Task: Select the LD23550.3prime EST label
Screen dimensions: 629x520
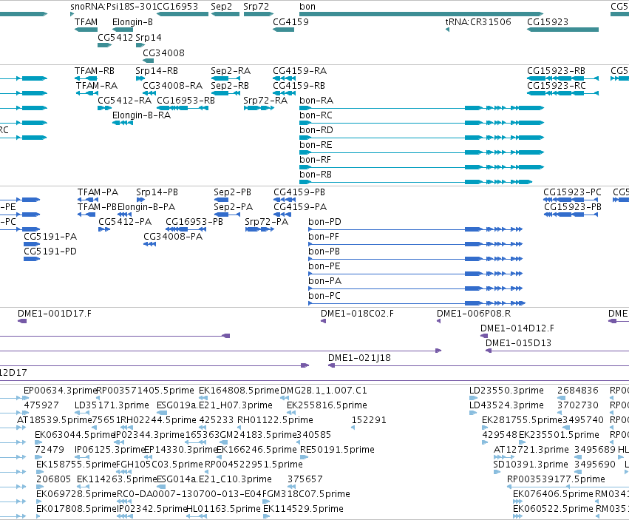Action: (x=506, y=391)
